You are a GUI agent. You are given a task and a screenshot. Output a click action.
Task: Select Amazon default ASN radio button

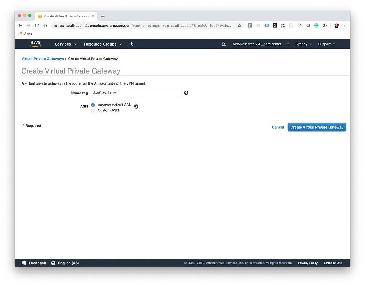93,105
